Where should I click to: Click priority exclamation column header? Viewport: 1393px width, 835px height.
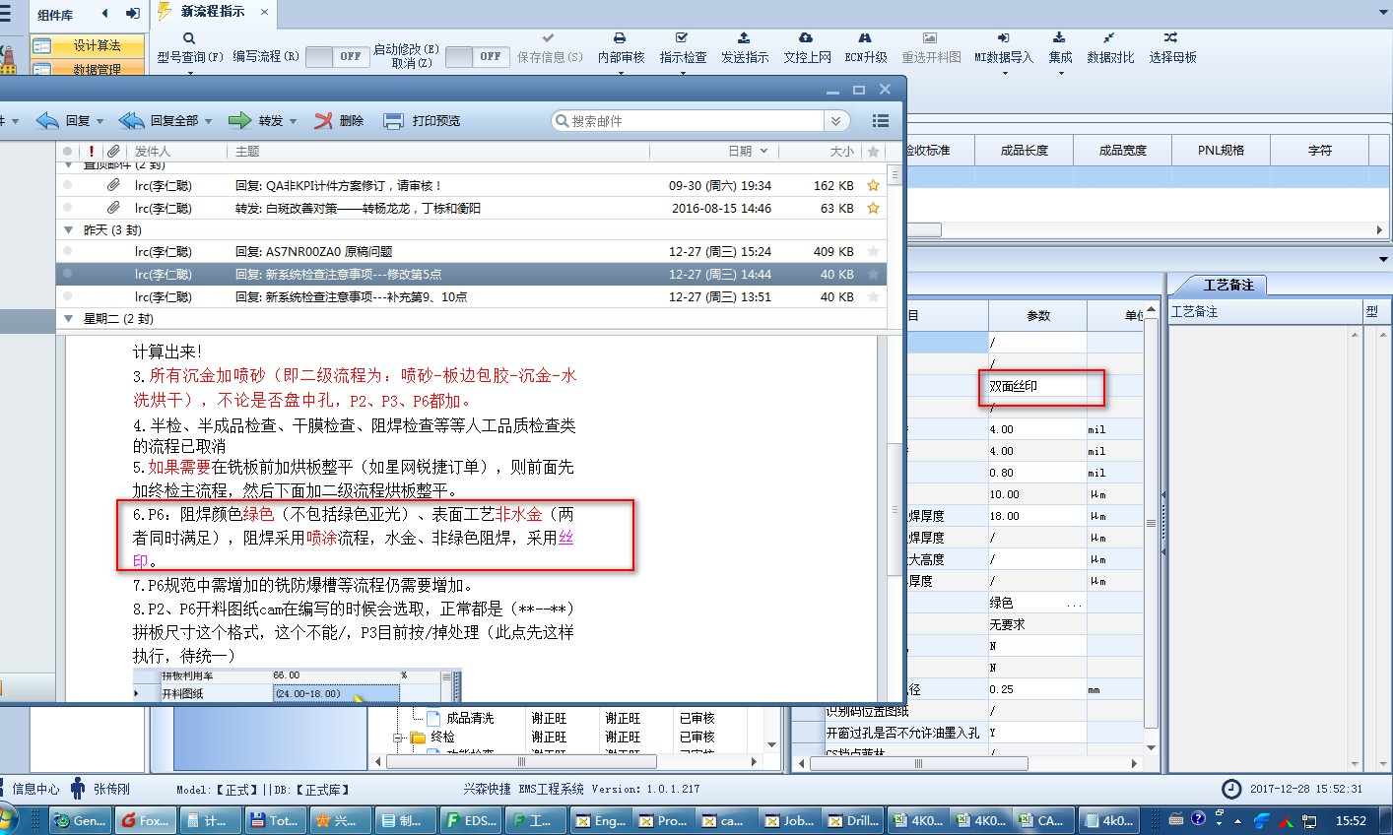(x=92, y=151)
